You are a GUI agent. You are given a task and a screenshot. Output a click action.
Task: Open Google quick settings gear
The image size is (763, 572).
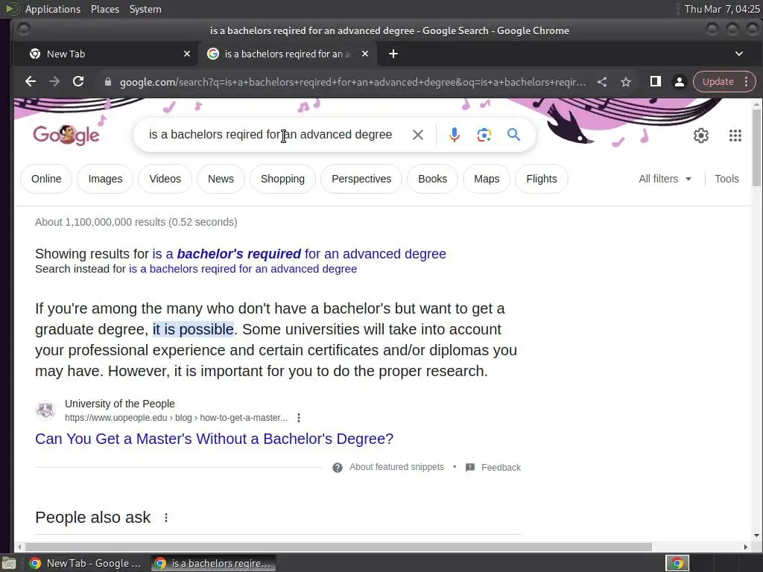[700, 136]
